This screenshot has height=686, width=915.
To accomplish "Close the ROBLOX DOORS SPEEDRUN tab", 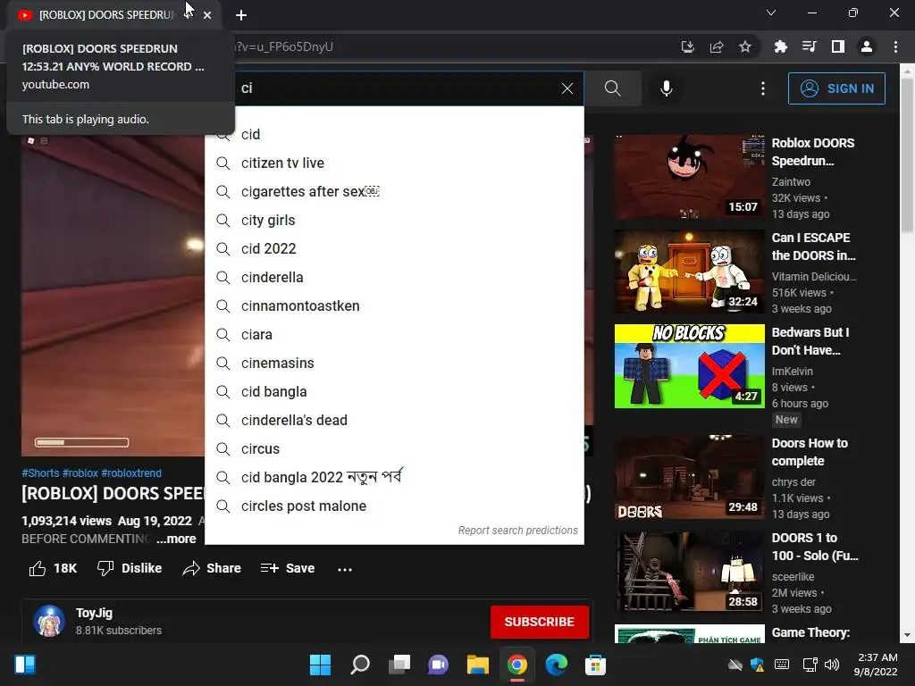I will (207, 15).
